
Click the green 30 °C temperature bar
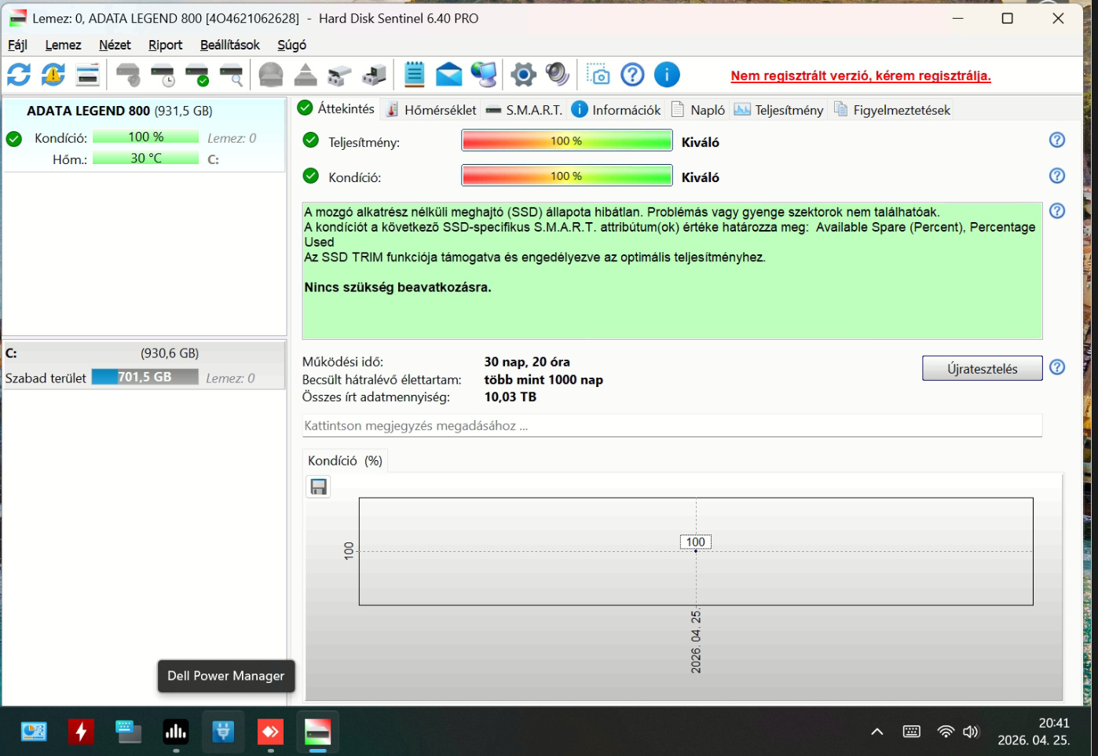tap(145, 158)
